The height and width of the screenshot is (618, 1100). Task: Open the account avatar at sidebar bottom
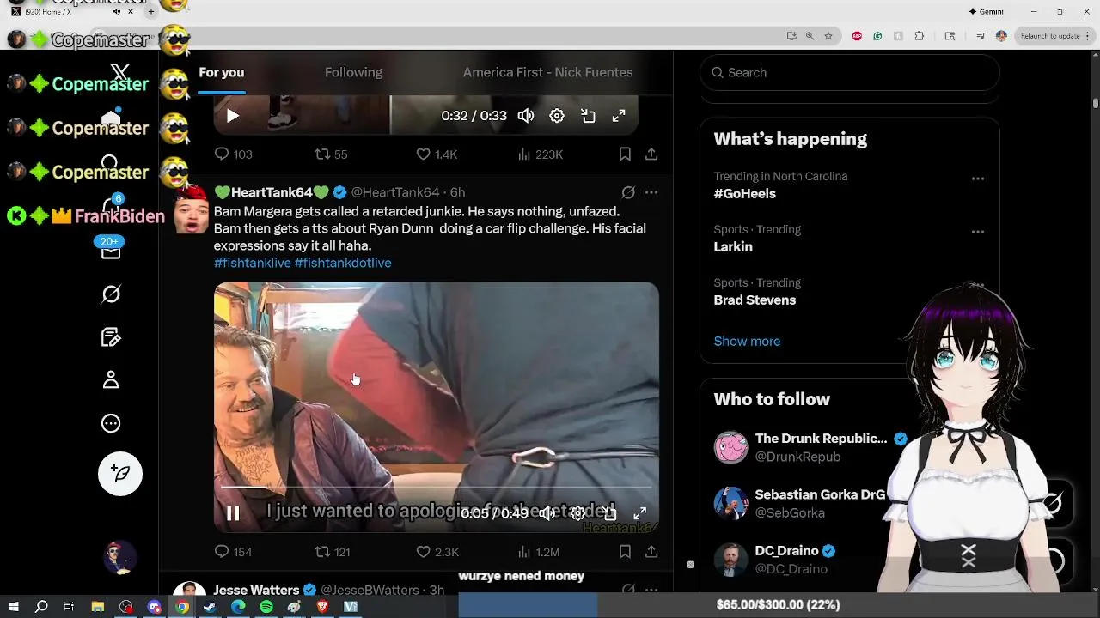coord(120,558)
